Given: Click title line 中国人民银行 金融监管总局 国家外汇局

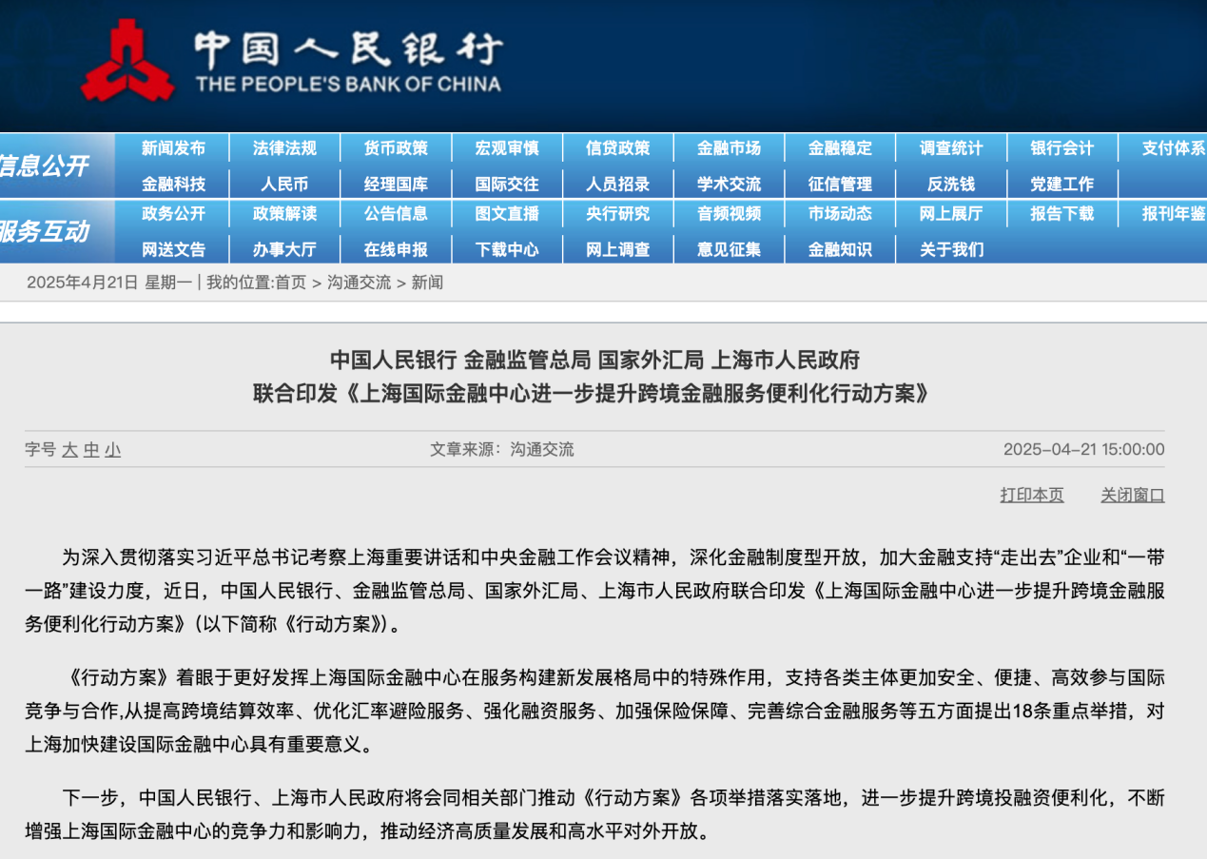Looking at the screenshot, I should pos(594,361).
